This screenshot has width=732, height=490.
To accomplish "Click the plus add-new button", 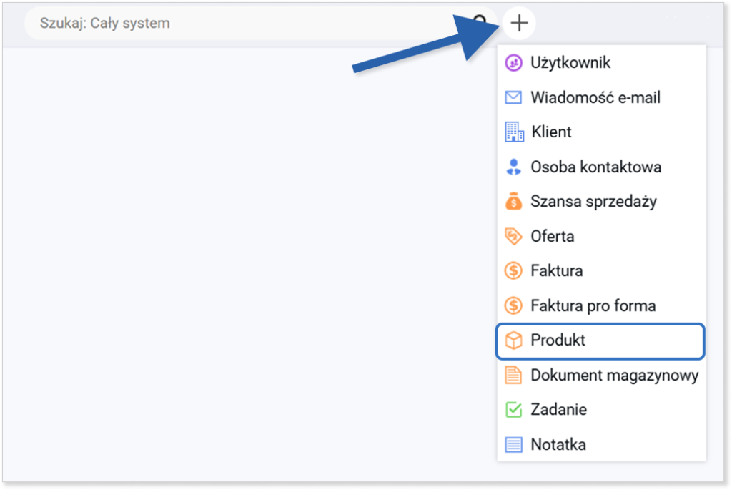I will tap(519, 23).
